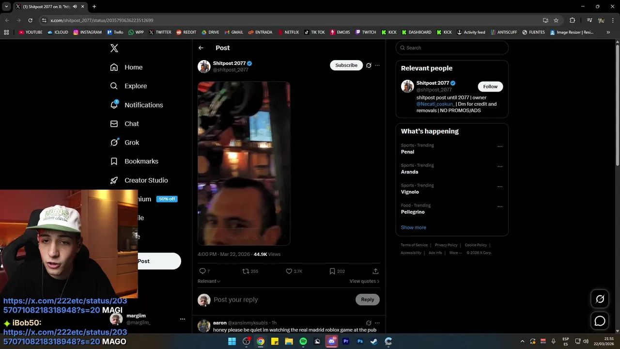Screen dimensions: 620x349
Task: Open the REDDIT bookmark
Action: (186, 32)
